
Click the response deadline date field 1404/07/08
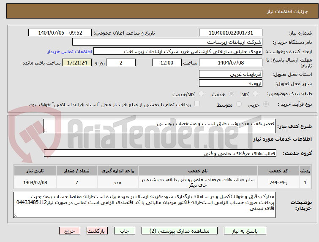point(231,62)
